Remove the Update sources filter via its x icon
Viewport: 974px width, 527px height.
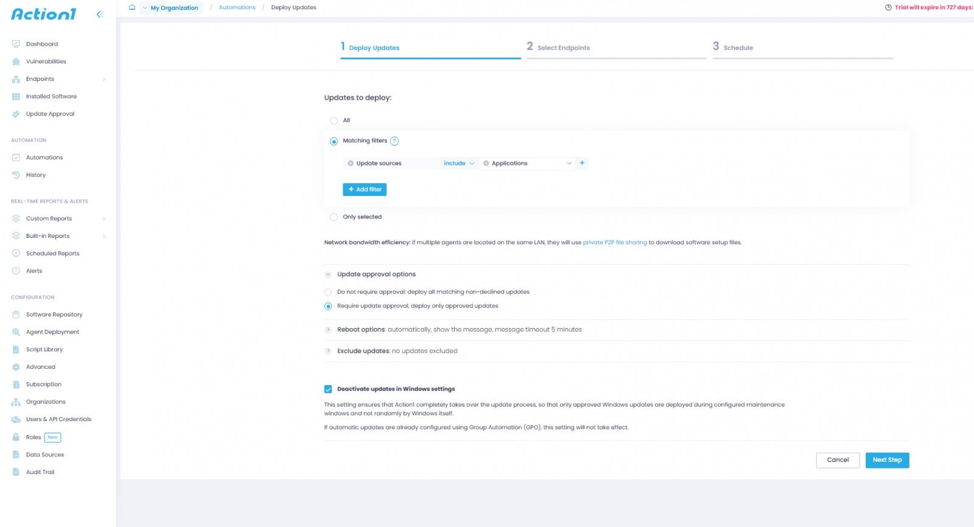(x=351, y=163)
